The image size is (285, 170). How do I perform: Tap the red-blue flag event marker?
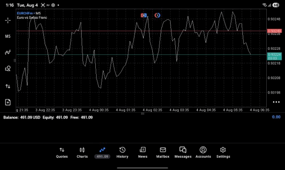(144, 16)
